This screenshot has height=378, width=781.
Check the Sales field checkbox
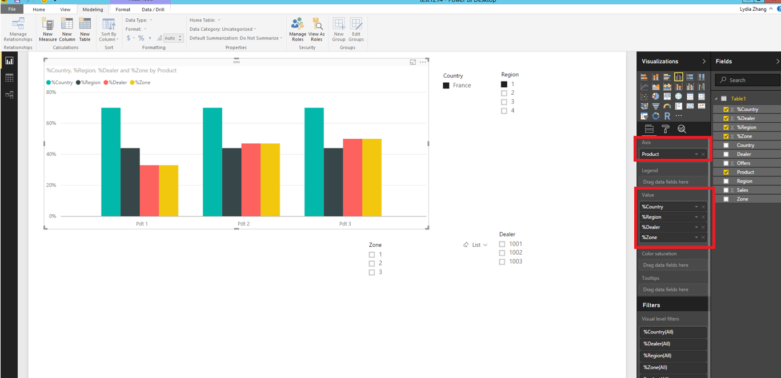726,190
